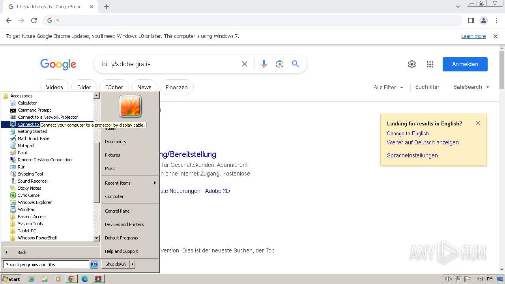Image resolution: width=505 pixels, height=284 pixels.
Task: Collapse the Accessories folder
Action: (x=21, y=96)
